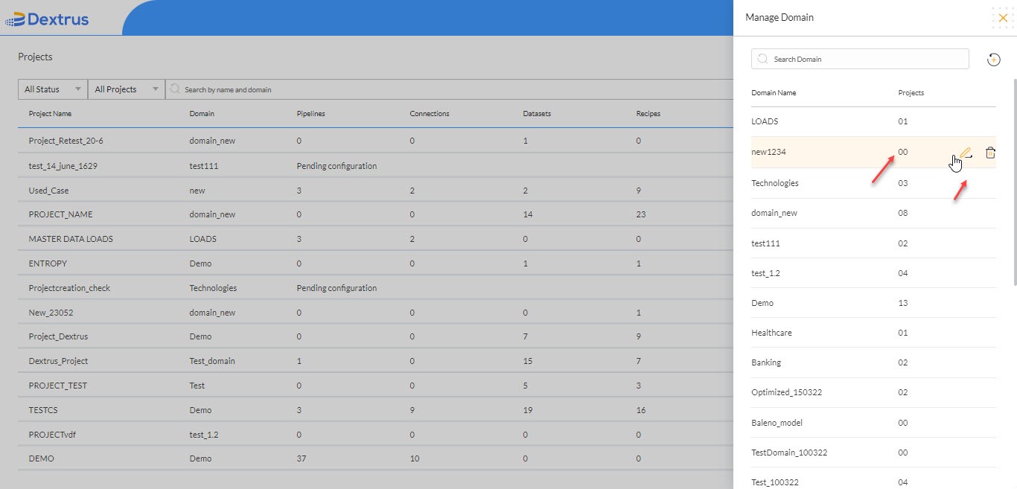The width and height of the screenshot is (1017, 489).
Task: Click the Test_domain cell of Dextrus_Project
Action: [212, 361]
